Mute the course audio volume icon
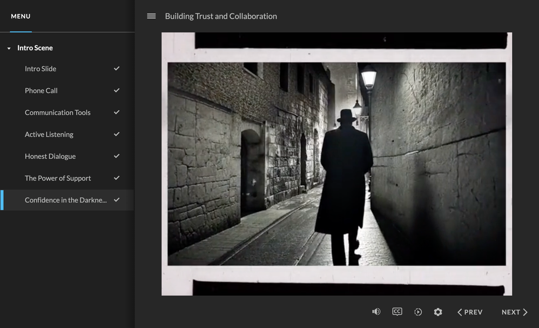Viewport: 539px width, 328px height. pyautogui.click(x=376, y=312)
